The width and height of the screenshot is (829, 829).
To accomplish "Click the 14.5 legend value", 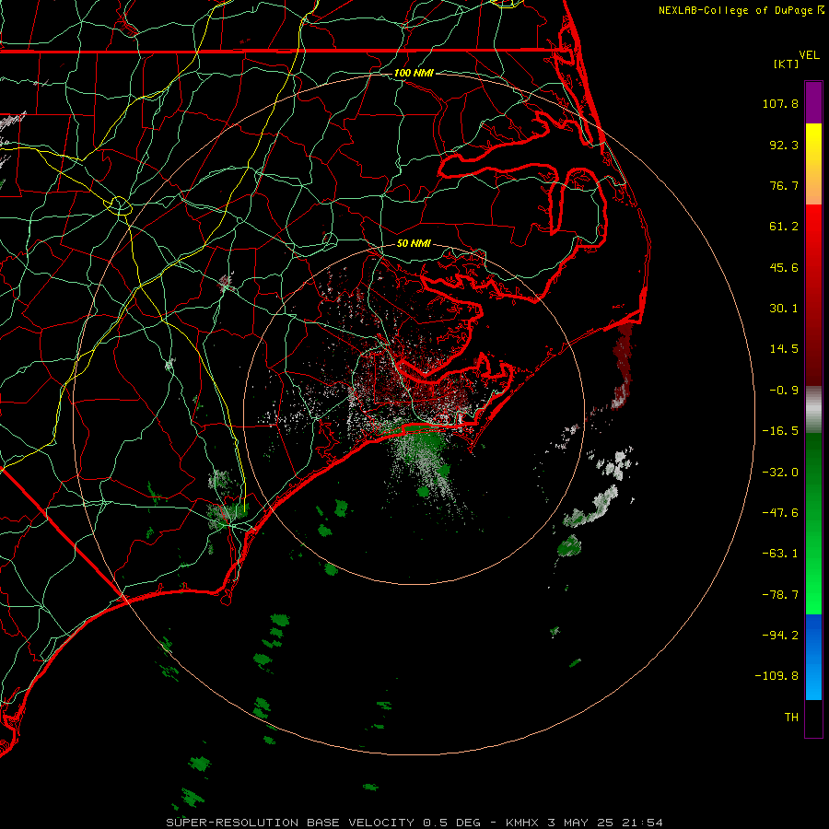I will (x=784, y=349).
